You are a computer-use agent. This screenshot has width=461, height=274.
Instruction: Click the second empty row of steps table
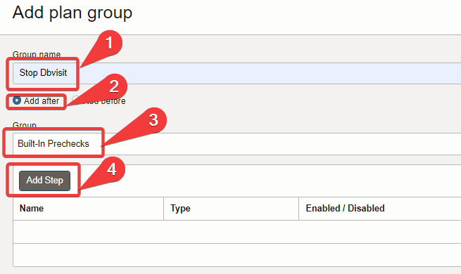tap(236, 254)
